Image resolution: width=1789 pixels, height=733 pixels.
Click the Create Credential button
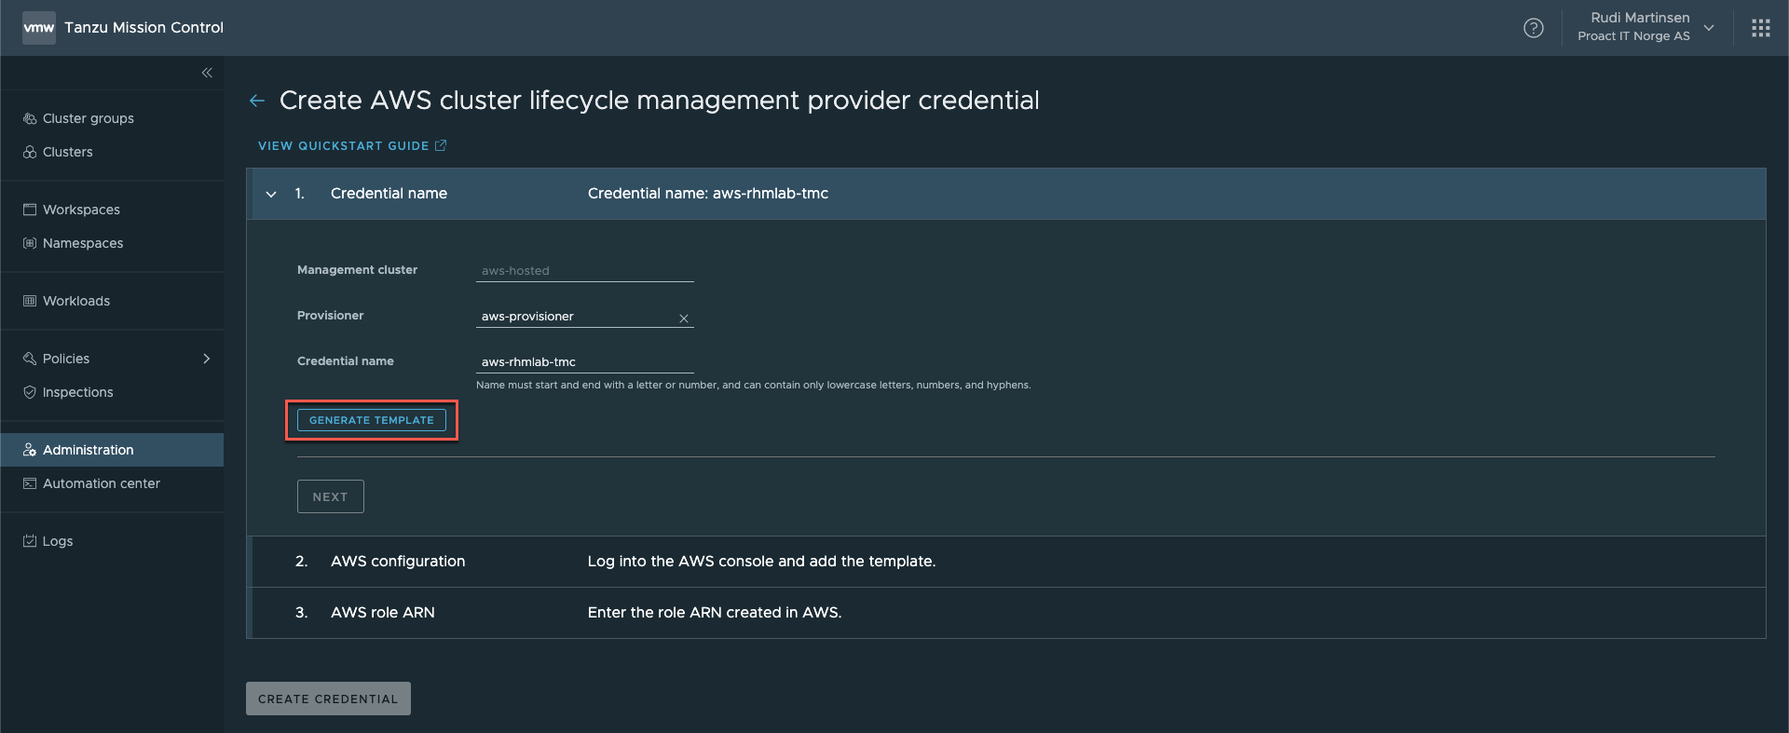pos(328,699)
